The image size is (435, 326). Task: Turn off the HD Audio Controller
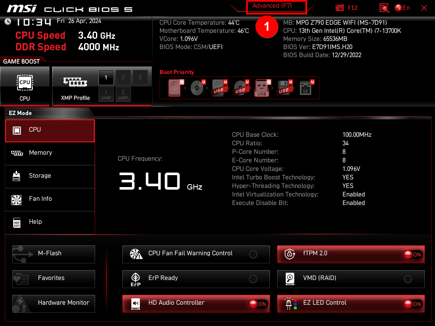[x=258, y=304]
